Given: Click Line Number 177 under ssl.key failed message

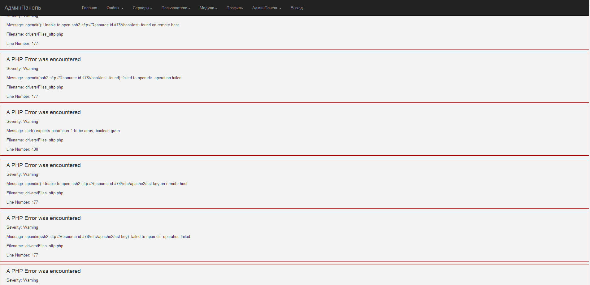Looking at the screenshot, I should [x=22, y=255].
